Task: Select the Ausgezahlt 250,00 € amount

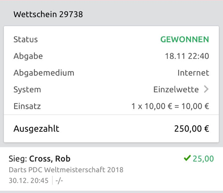Action: [191, 129]
